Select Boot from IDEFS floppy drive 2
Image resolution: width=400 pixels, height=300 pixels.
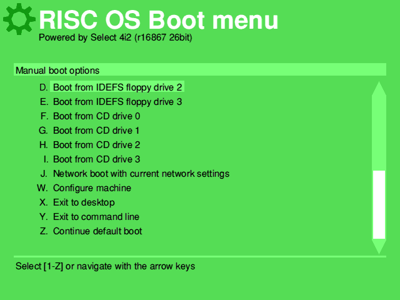[x=117, y=87]
